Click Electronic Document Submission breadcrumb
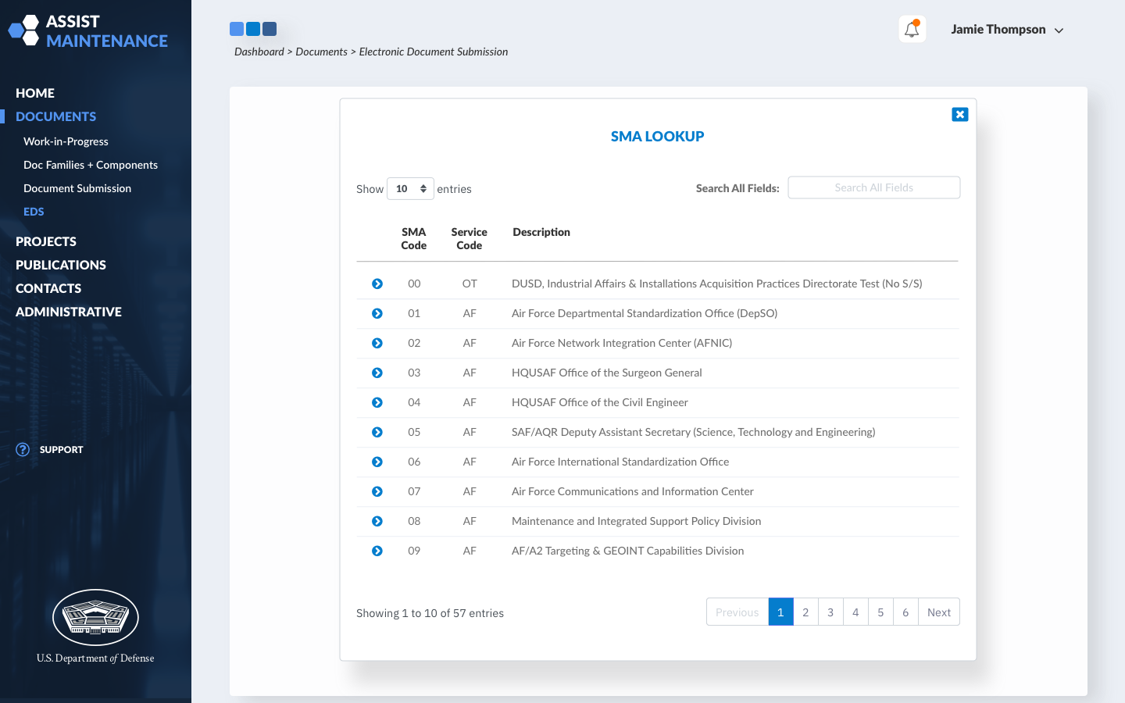The image size is (1125, 703). pos(434,52)
